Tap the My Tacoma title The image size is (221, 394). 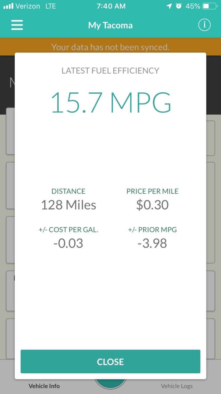coord(110,25)
